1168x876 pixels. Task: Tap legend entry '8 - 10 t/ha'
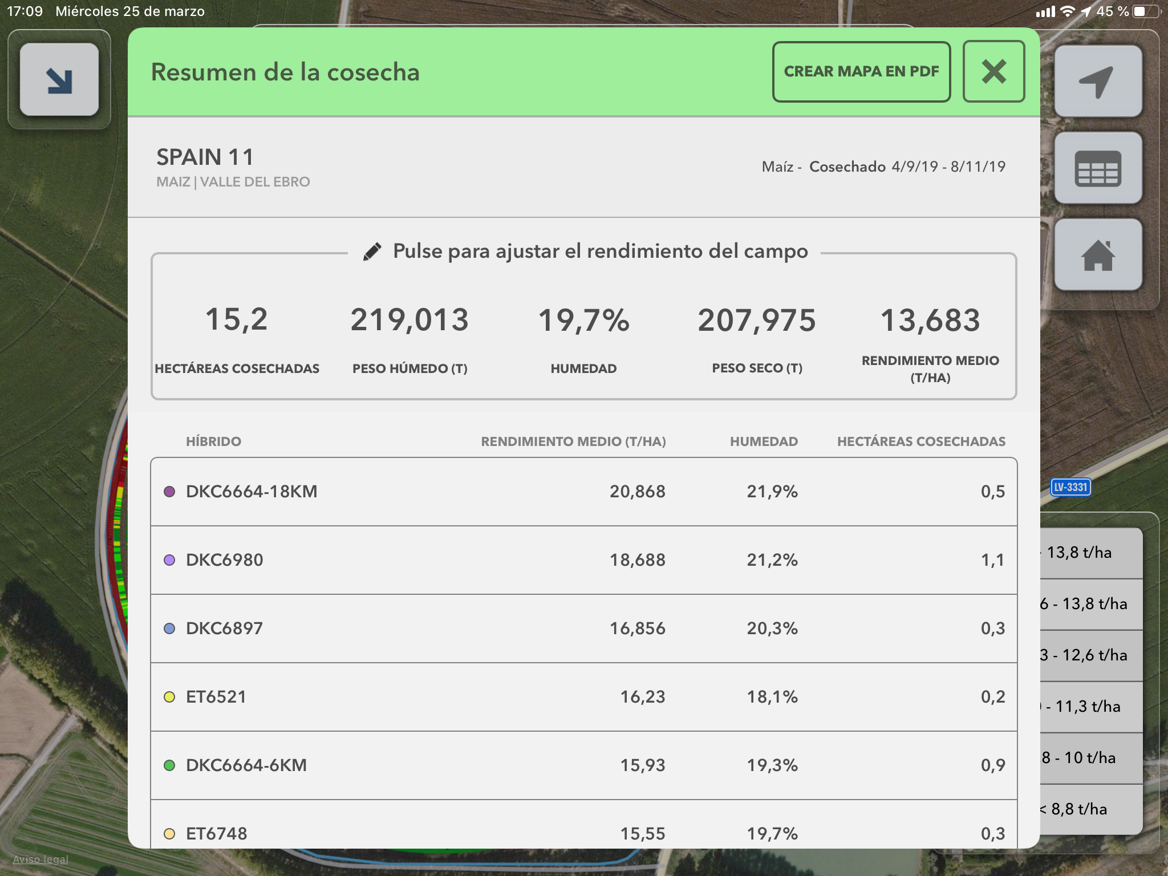(x=1091, y=758)
